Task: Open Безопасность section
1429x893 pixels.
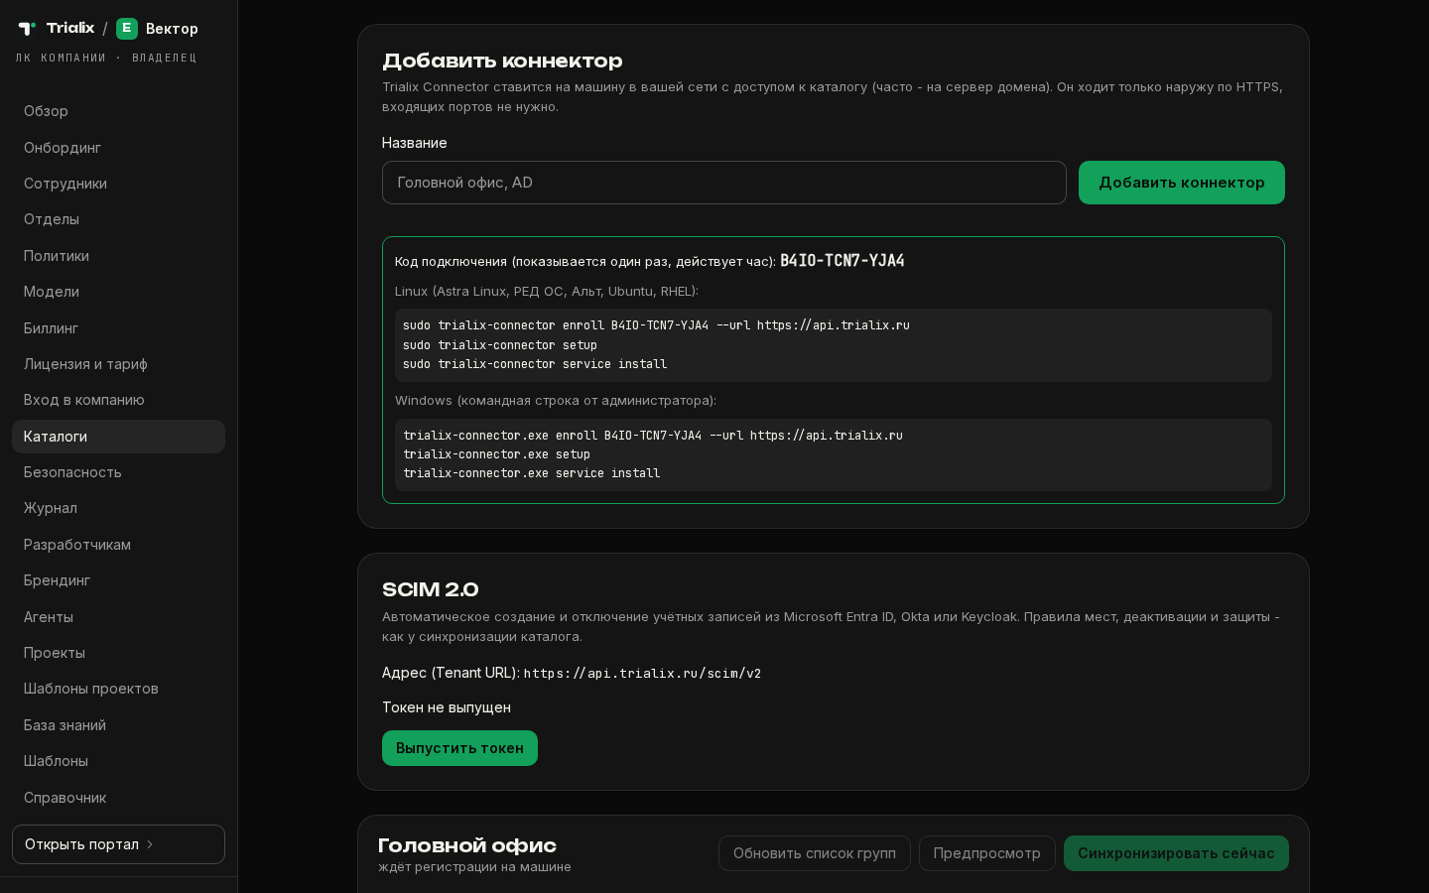Action: click(x=118, y=472)
